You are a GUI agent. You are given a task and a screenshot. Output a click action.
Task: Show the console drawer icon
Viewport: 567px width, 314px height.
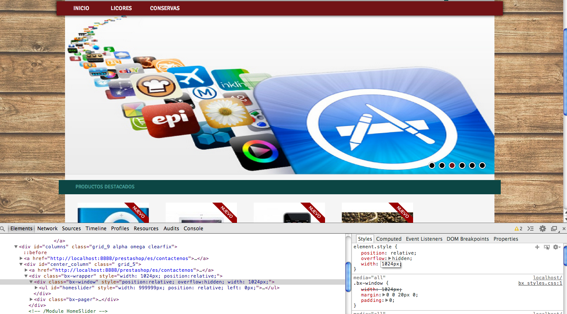click(531, 229)
